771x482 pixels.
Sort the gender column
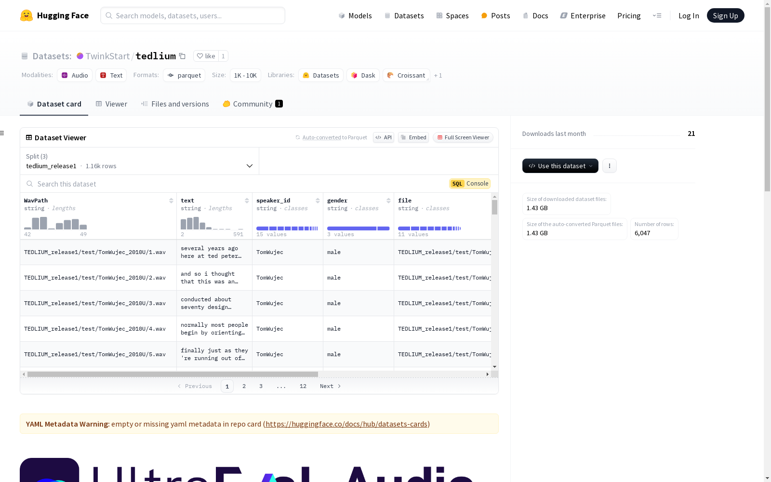(x=388, y=201)
